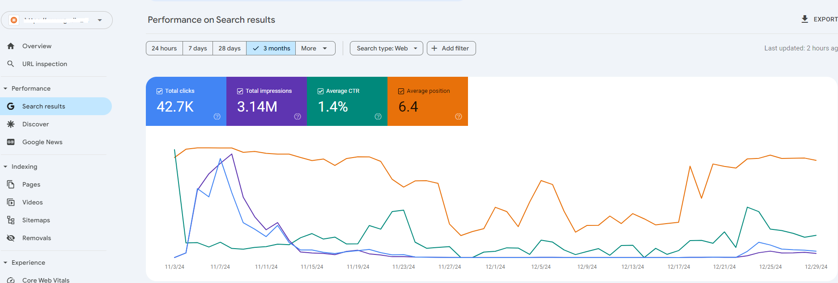Open the Sitemaps icon in sidebar
This screenshot has width=838, height=283.
click(x=11, y=220)
